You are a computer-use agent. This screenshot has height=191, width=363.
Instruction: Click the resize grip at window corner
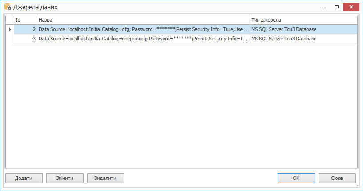tap(358, 186)
